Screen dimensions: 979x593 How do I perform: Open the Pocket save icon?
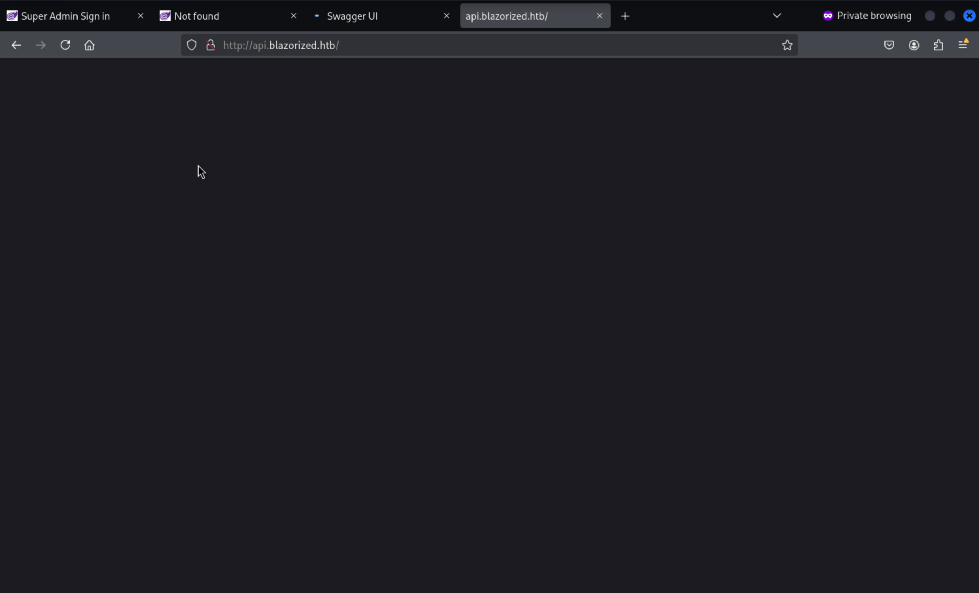tap(889, 45)
